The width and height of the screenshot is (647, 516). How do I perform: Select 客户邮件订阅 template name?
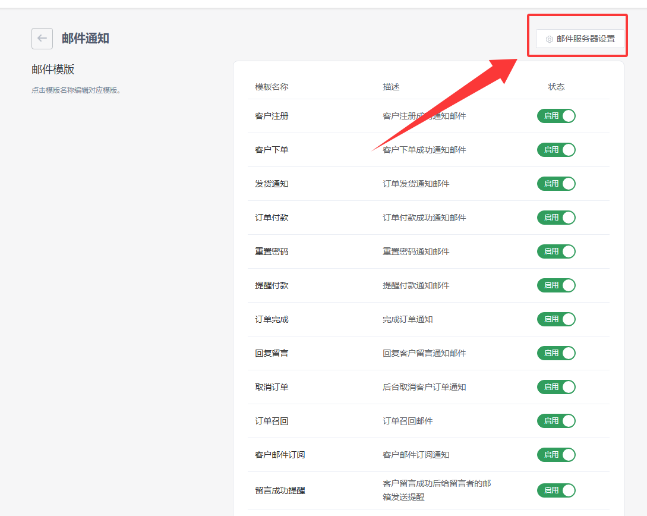(280, 455)
